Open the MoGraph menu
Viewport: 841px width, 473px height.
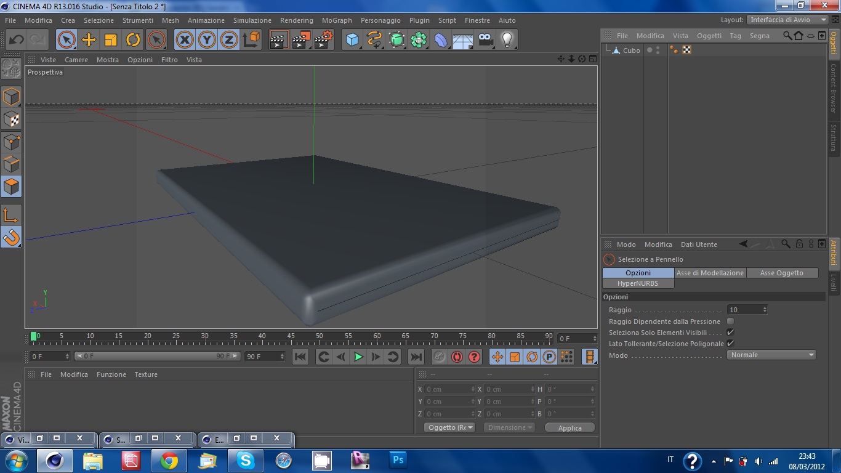tap(337, 20)
